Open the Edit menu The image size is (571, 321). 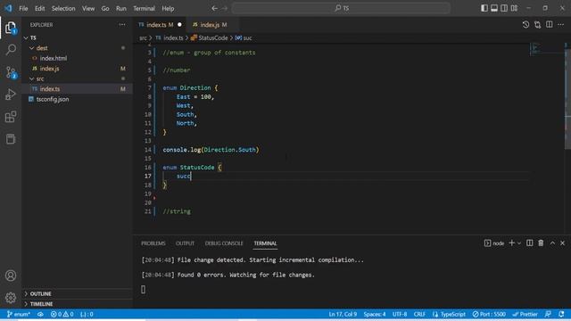(39, 8)
